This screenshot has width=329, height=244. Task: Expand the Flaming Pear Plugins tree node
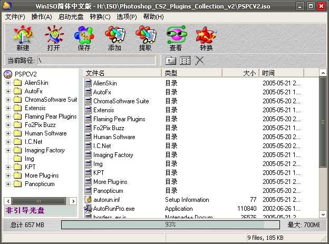(x=8, y=116)
